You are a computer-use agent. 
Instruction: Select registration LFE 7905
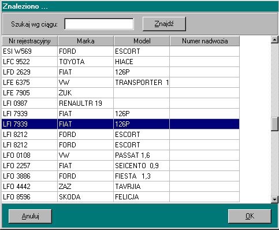click(x=29, y=93)
